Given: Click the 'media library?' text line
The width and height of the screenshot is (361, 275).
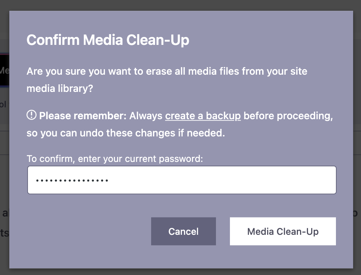Looking at the screenshot, I should (60, 88).
